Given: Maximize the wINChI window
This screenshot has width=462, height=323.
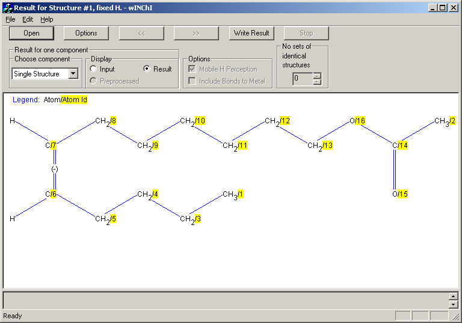Looking at the screenshot, I should point(442,8).
